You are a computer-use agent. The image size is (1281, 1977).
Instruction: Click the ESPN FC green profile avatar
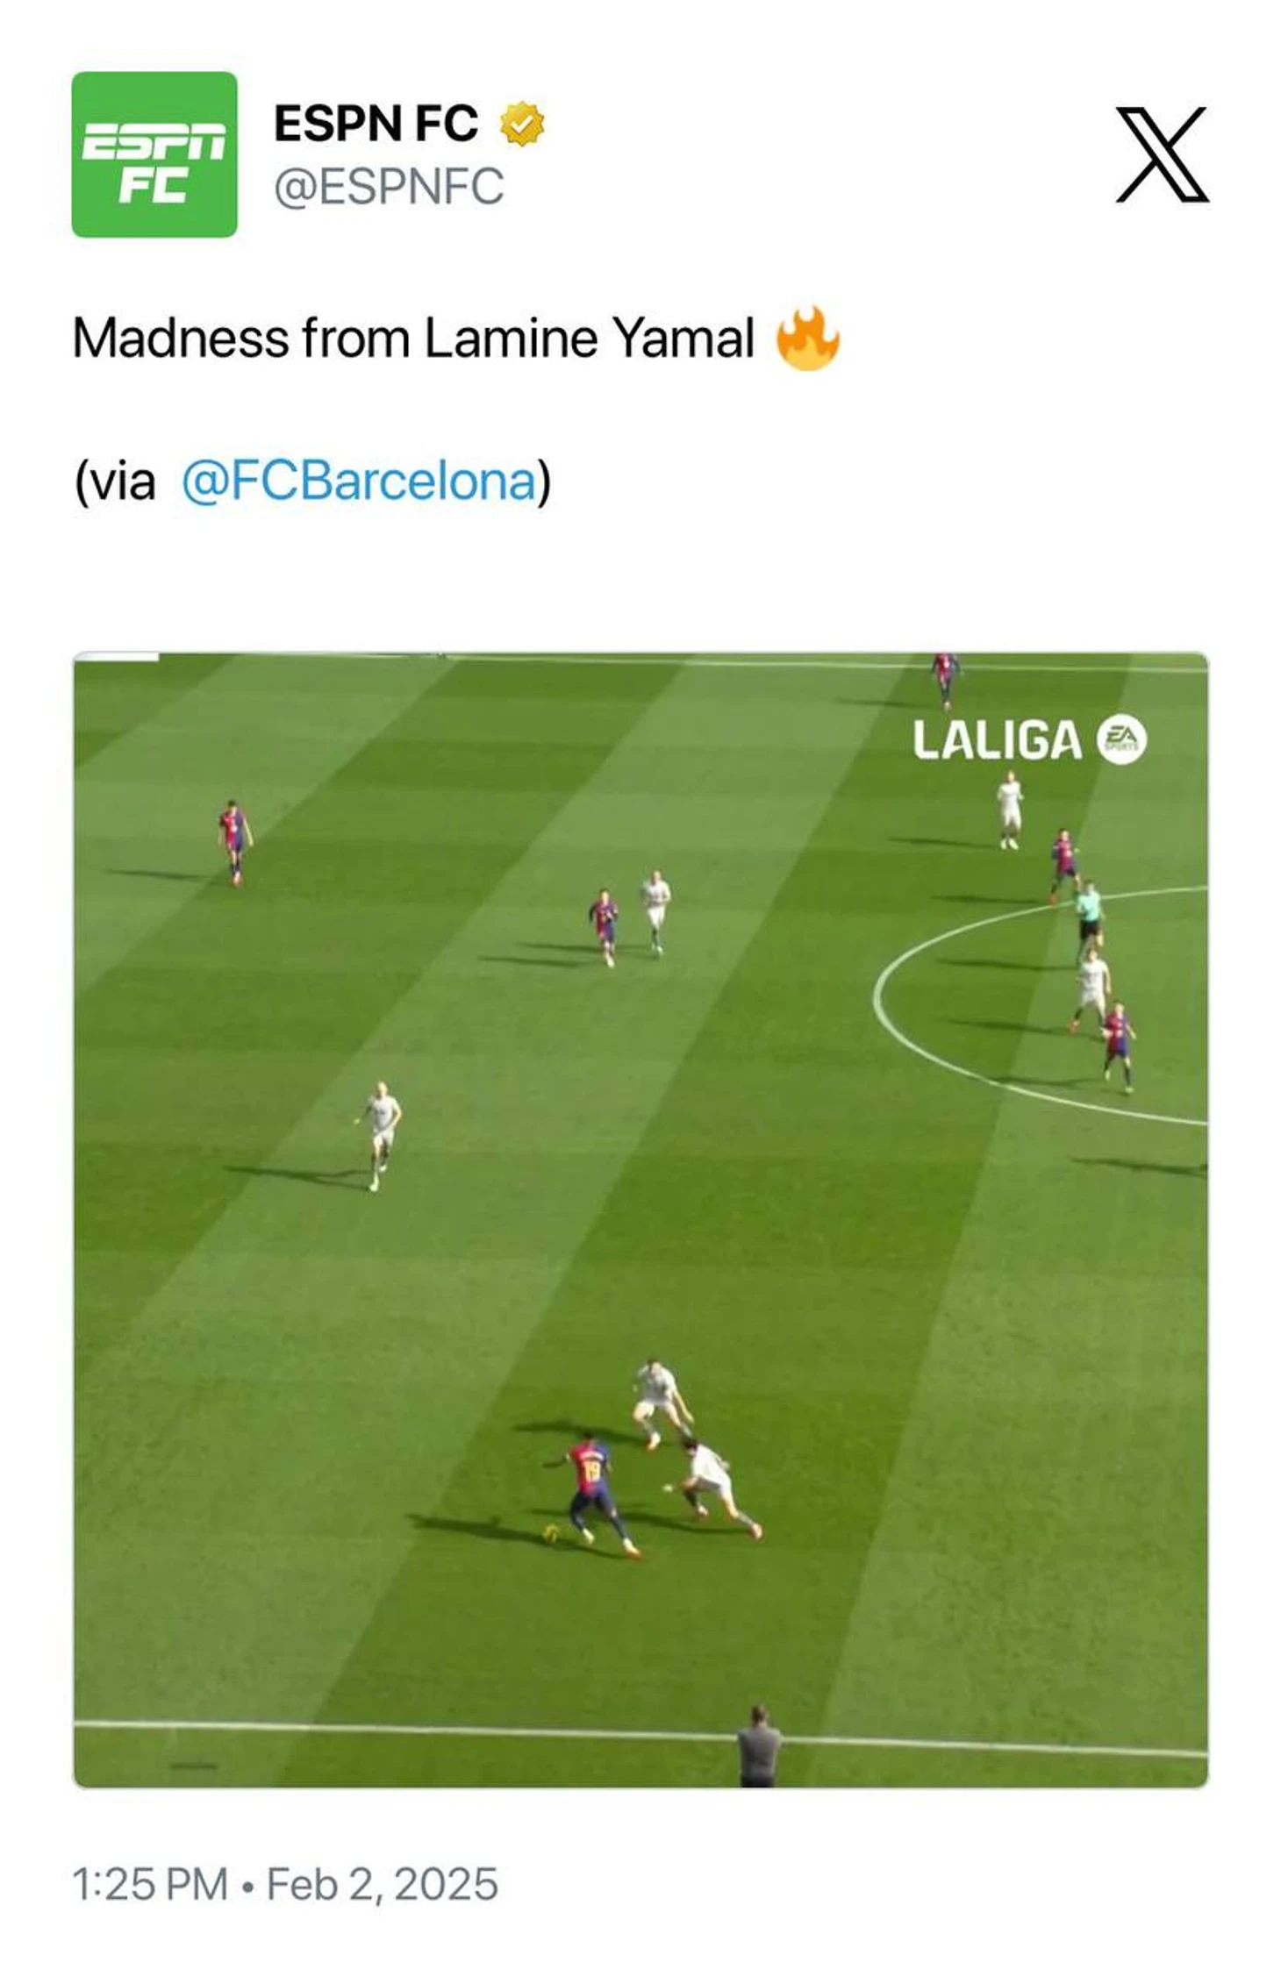(x=154, y=154)
